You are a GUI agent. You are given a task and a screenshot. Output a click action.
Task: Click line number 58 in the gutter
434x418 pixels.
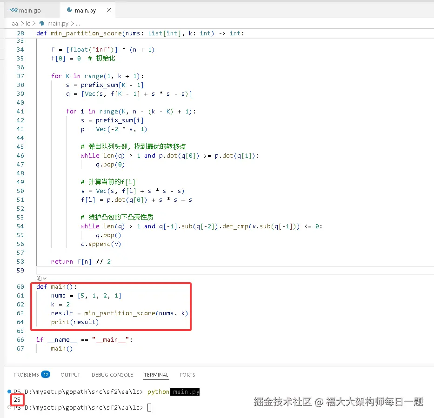coord(20,261)
